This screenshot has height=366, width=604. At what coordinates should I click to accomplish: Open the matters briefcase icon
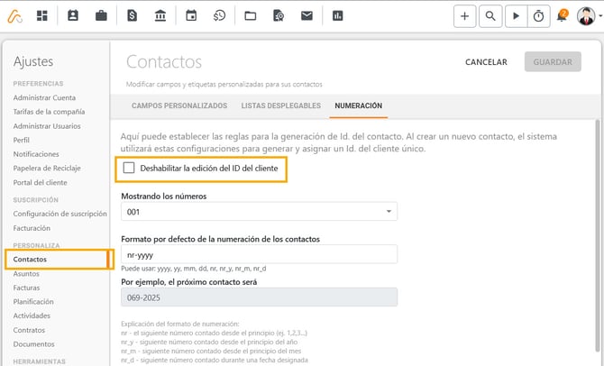click(101, 16)
